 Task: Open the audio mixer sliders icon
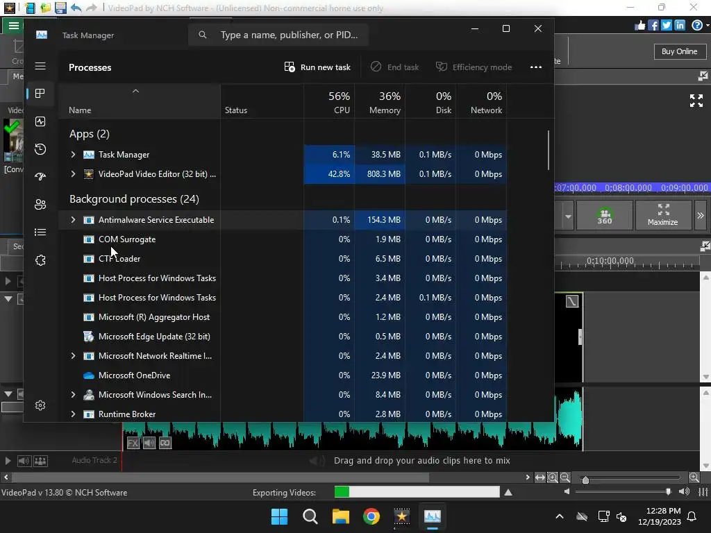point(703,492)
